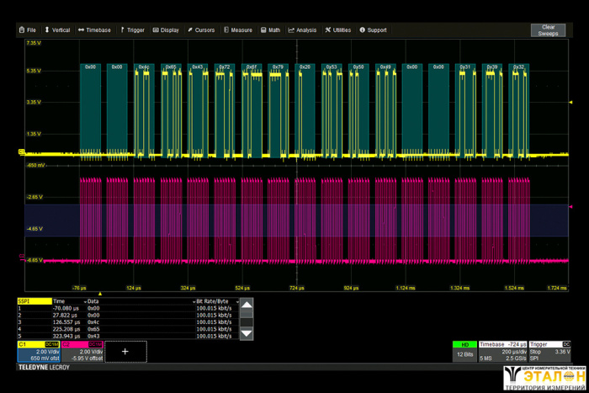This screenshot has height=393, width=589.
Task: Open the File menu
Action: tap(27, 29)
